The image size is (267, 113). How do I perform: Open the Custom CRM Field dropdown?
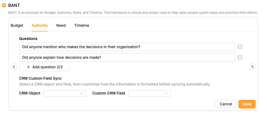pos(149,93)
